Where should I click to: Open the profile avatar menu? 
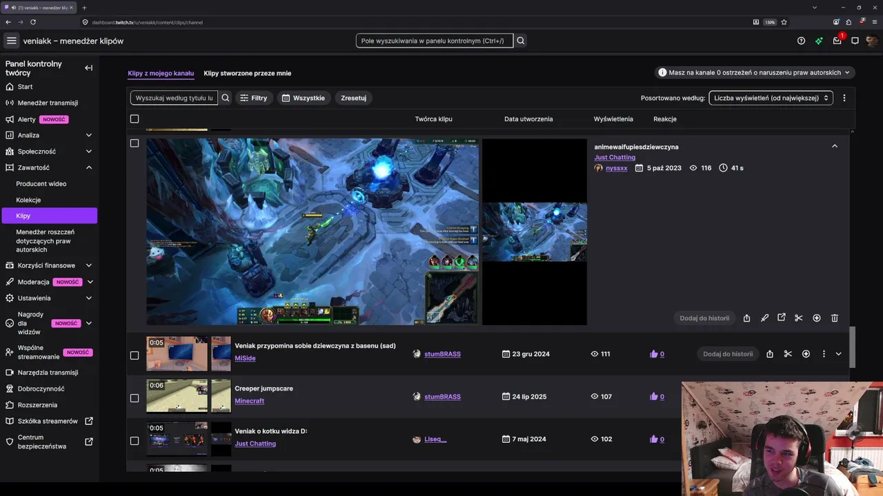point(872,41)
